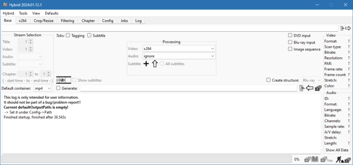Viewport: 353px width, 165px height.
Task: Toggle the Blu-ray input checkbox
Action: tap(290, 42)
